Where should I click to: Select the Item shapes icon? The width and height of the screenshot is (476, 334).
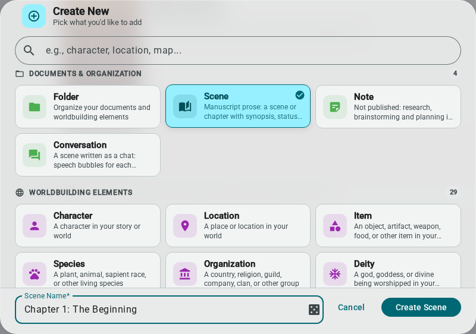(335, 226)
